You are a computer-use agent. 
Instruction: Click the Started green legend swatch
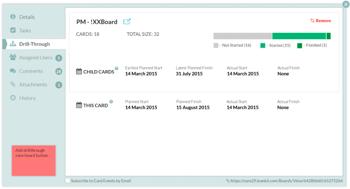[x=263, y=45]
